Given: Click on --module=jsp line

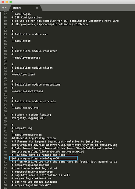Looking at the screenshot, I should click(x=21, y=14).
